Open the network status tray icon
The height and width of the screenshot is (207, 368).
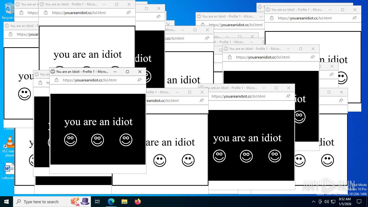[333, 202]
